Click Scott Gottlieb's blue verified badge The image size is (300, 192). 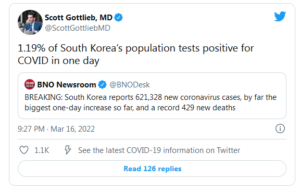pyautogui.click(x=118, y=18)
